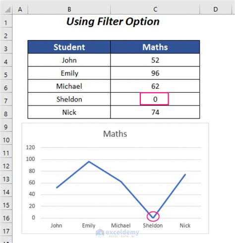The height and width of the screenshot is (243, 235).
Task: Select row 7 header
Action: [6, 101]
